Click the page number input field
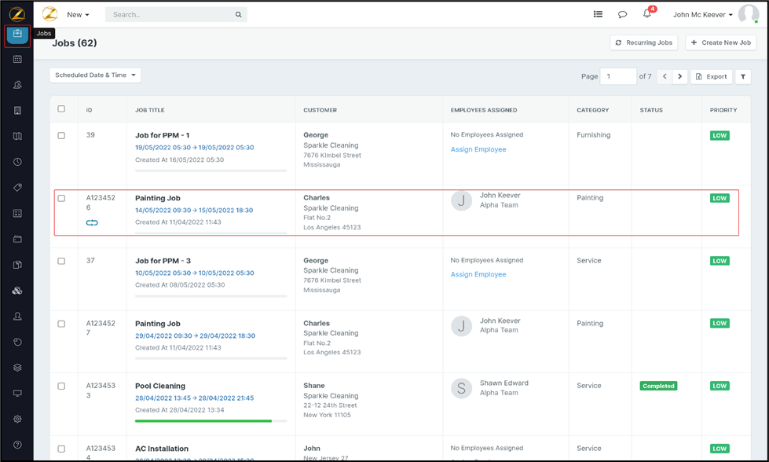This screenshot has height=462, width=769. 617,76
